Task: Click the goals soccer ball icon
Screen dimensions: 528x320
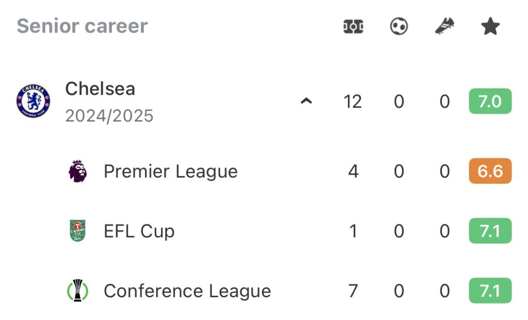Action: 399,26
